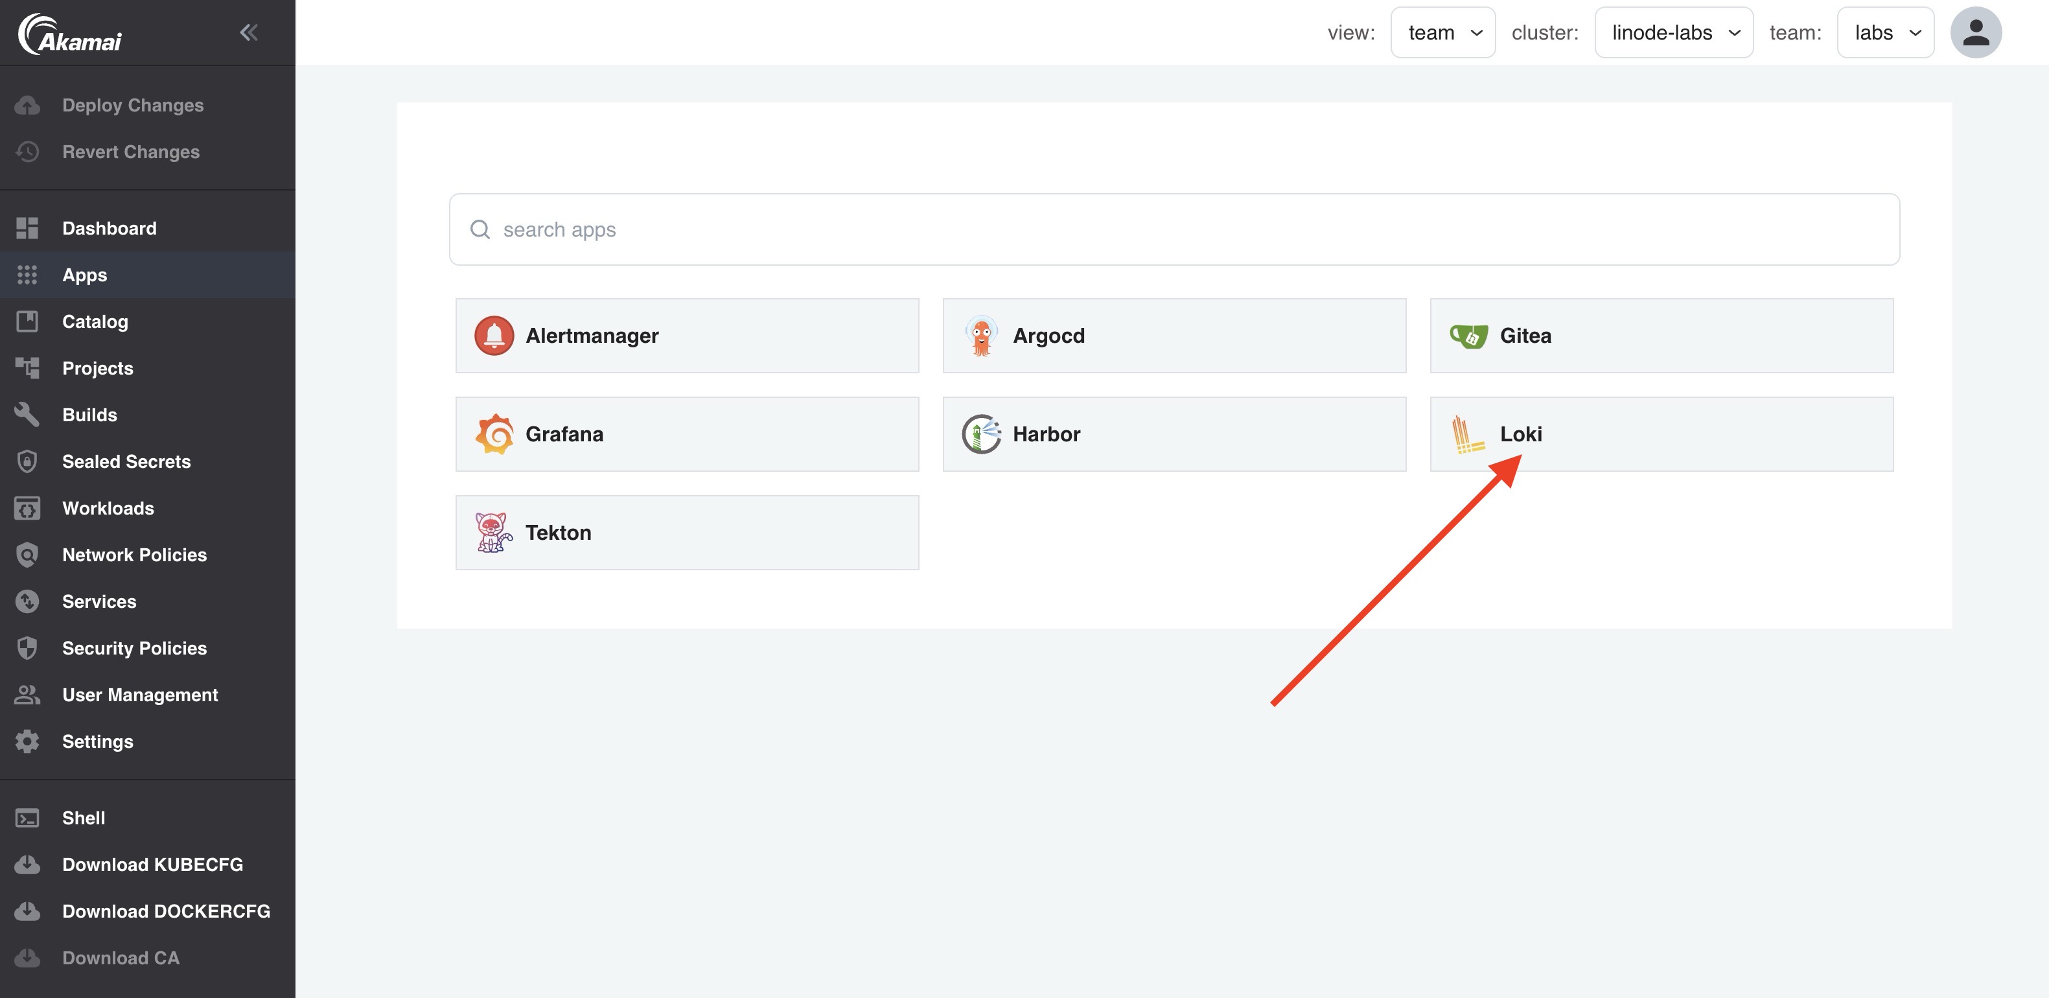Toggle collapse the sidebar panel

point(248,31)
